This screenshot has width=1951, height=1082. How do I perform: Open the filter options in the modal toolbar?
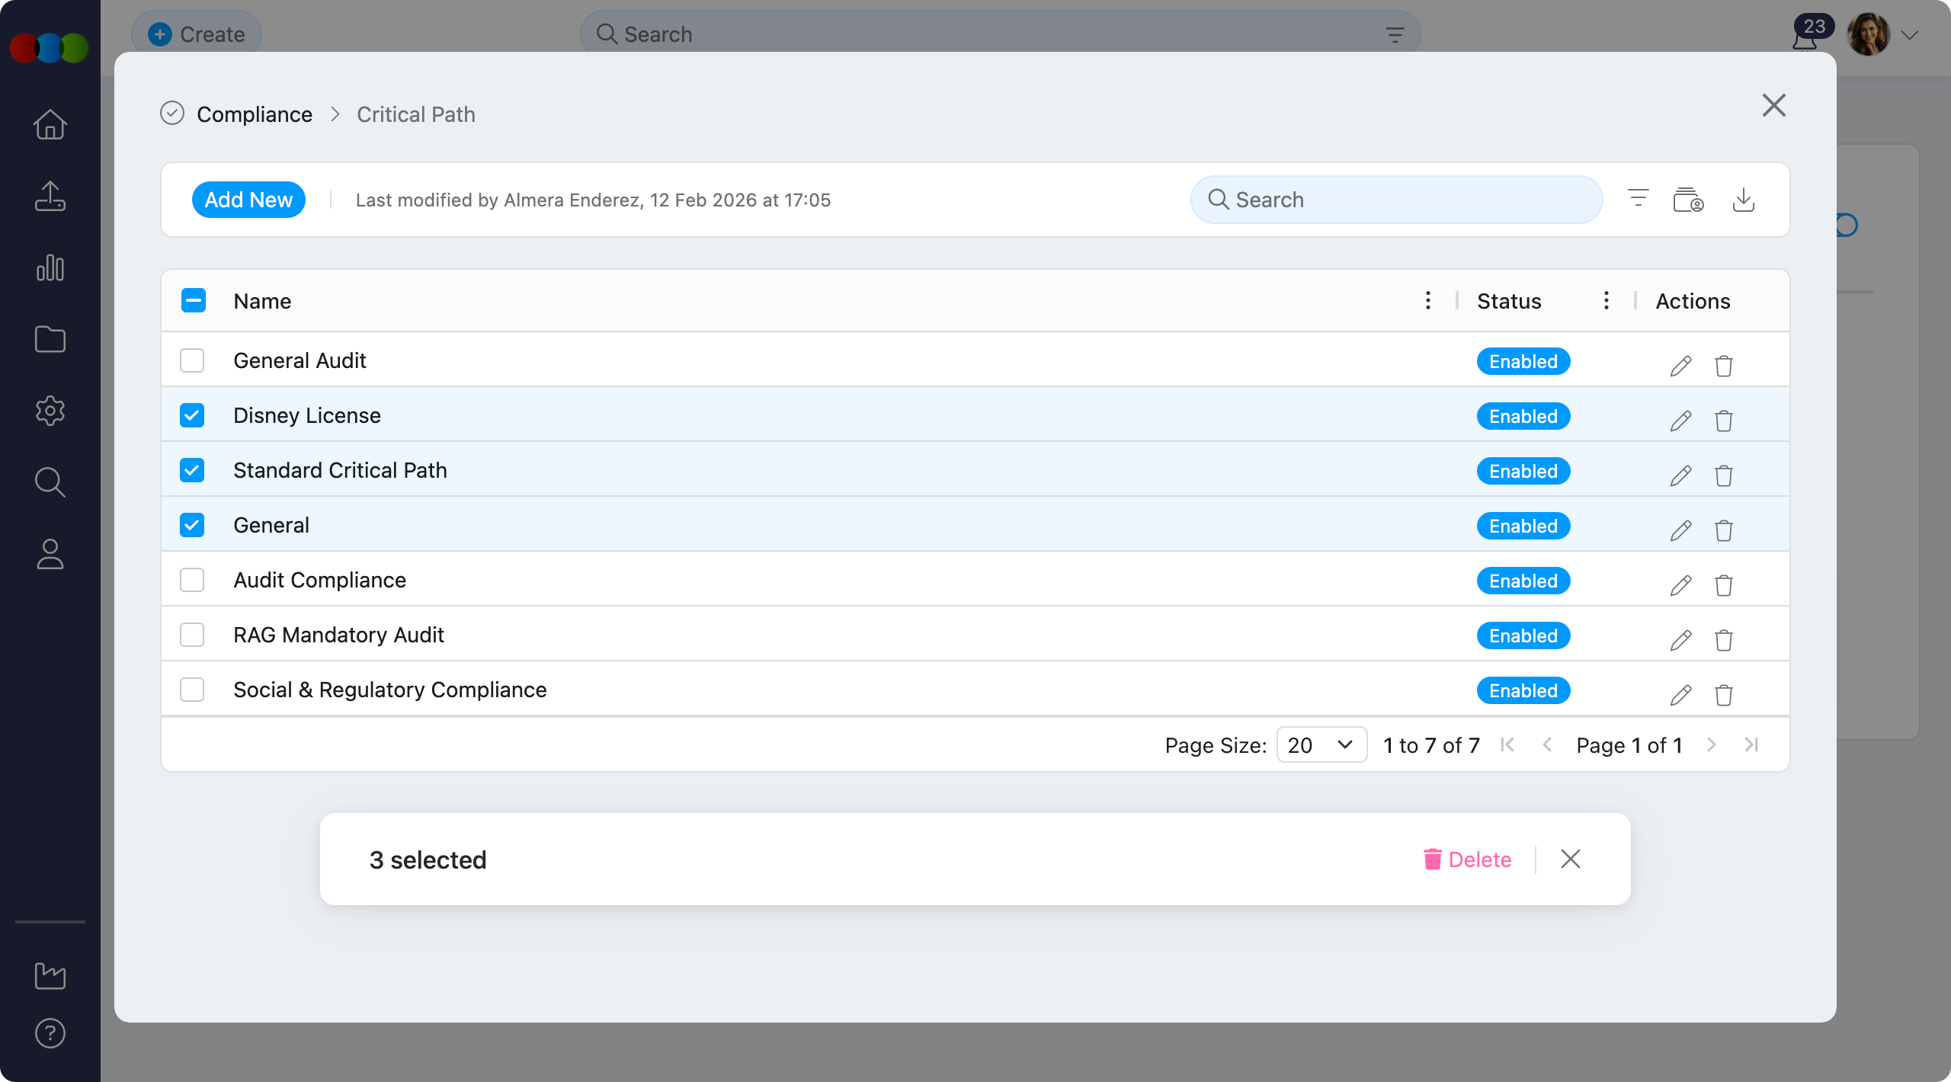[x=1637, y=199]
